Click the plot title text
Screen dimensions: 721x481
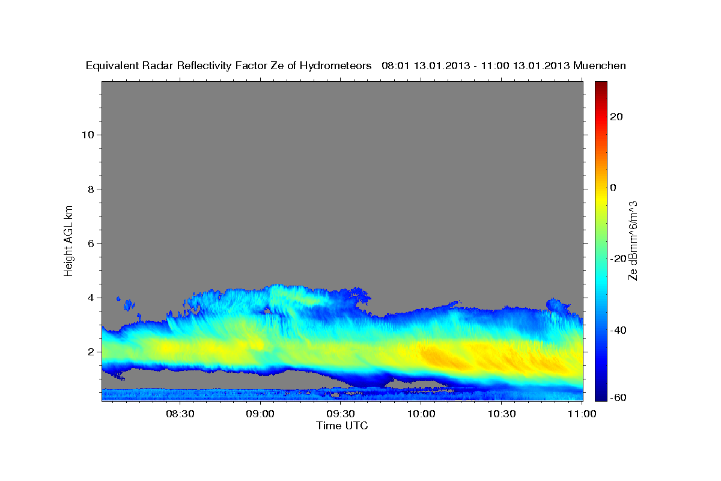pos(356,66)
